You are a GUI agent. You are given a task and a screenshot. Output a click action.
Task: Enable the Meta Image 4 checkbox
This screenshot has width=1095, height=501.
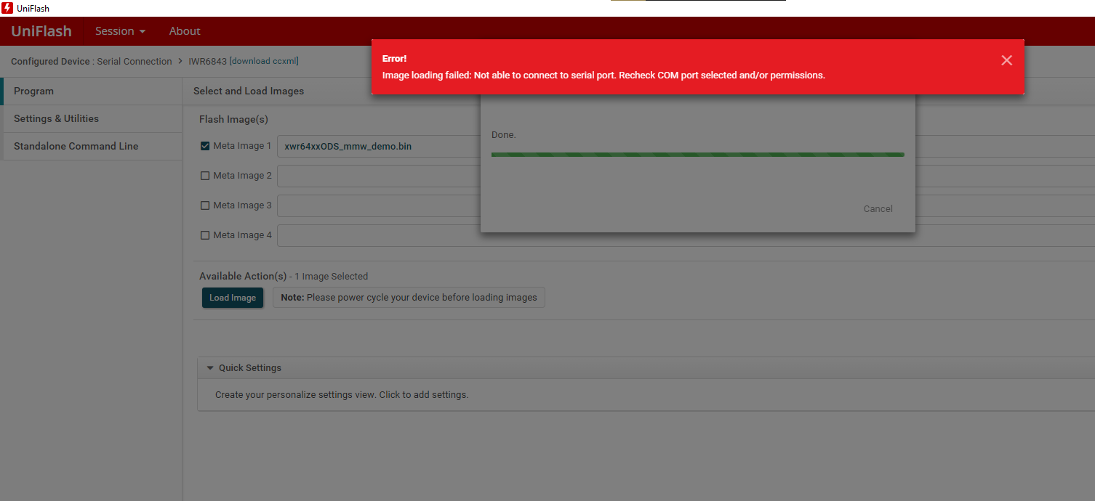point(205,235)
